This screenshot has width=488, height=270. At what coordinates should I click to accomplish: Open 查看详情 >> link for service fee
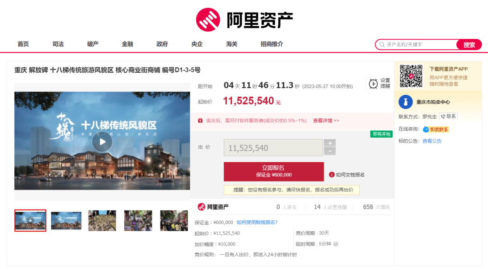click(x=326, y=121)
